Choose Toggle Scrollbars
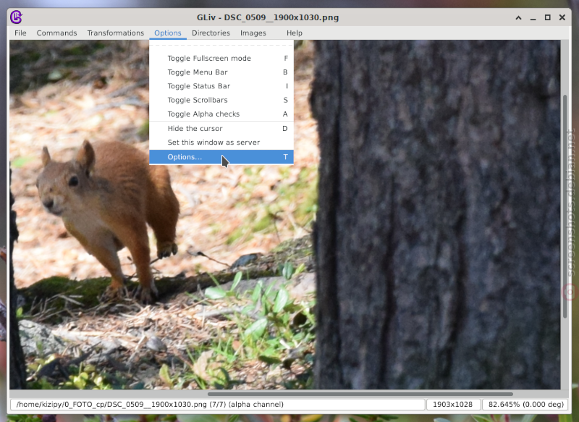579x422 pixels. tap(221, 100)
